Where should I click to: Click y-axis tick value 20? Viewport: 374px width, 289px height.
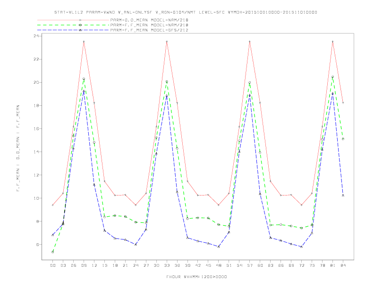[36, 82]
